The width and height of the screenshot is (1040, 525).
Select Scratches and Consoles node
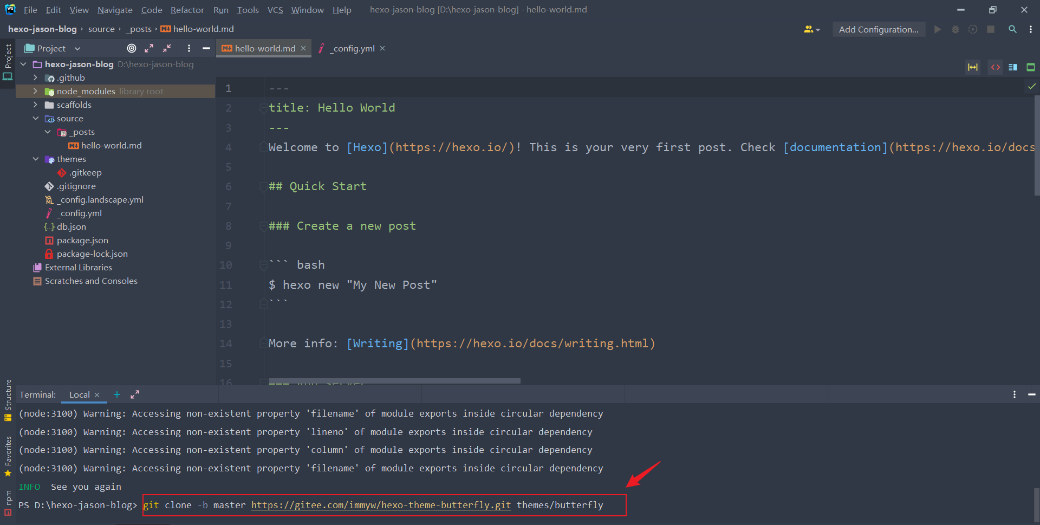pos(85,281)
